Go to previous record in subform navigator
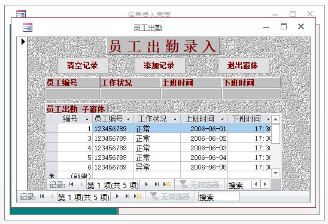Image resolution: width=328 pixels, height=224 pixels. 81,184
